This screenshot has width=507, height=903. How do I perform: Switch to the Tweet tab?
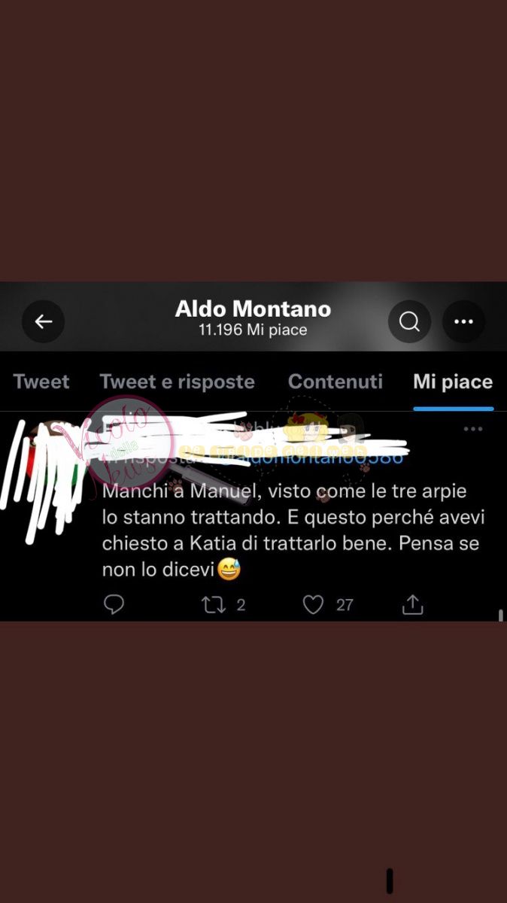[41, 382]
